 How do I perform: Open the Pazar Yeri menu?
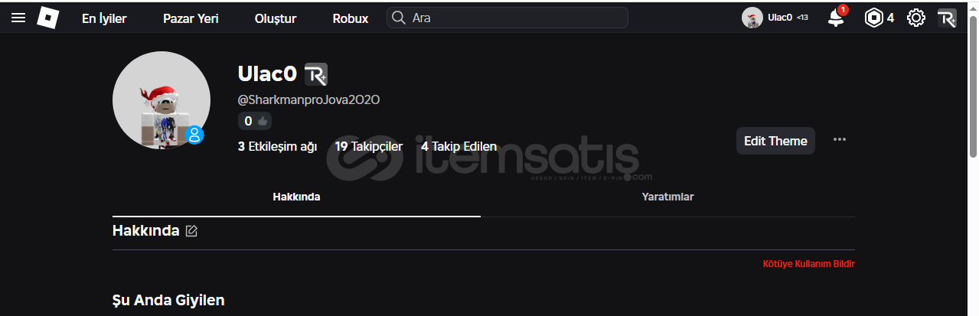[x=191, y=18]
